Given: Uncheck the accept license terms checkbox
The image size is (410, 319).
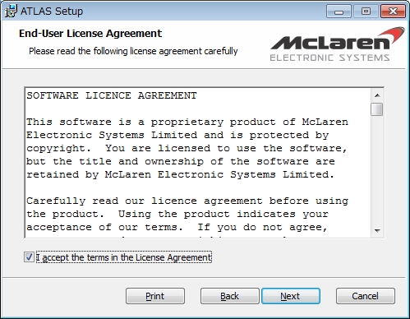Looking at the screenshot, I should tap(29, 257).
